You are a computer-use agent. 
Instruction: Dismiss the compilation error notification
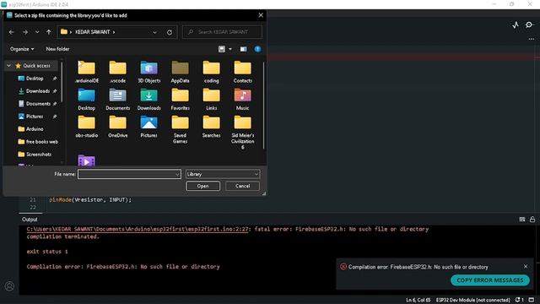(x=526, y=267)
